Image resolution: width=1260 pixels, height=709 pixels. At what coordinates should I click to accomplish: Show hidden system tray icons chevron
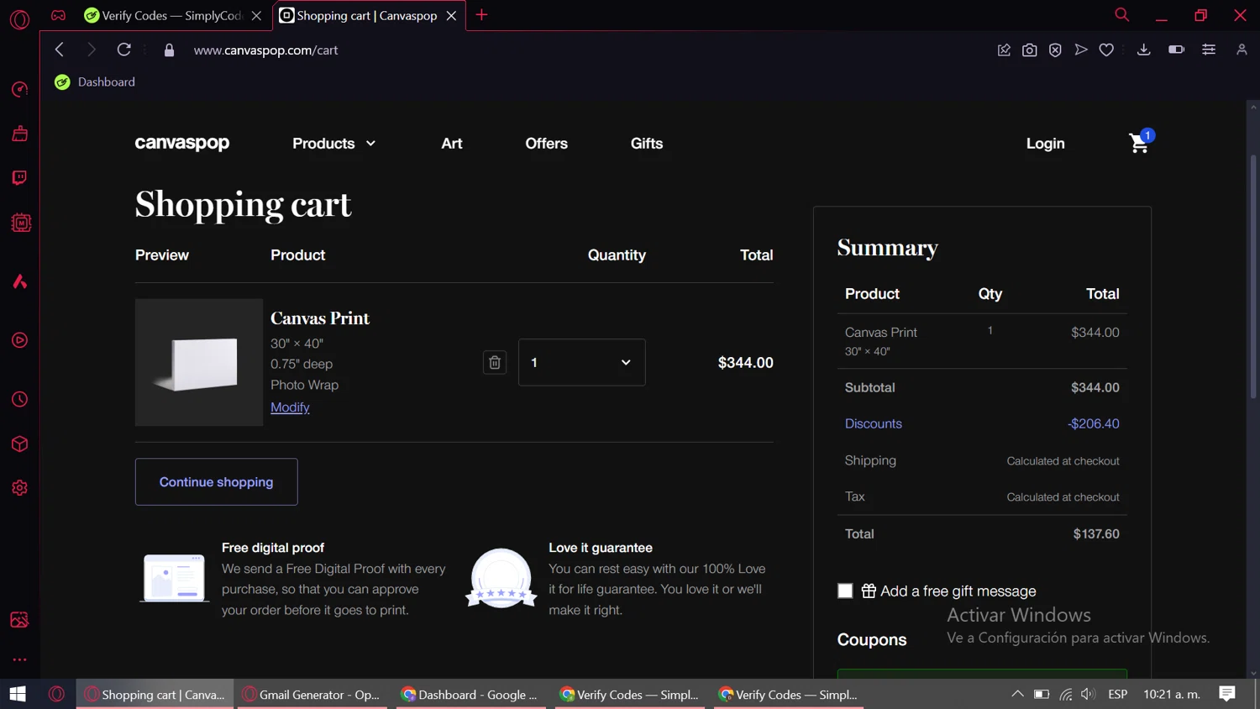1017,694
